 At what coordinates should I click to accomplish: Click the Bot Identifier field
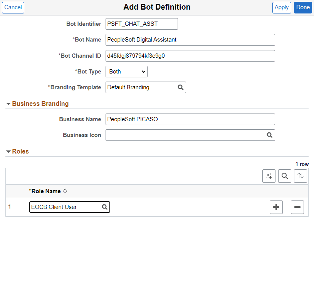(x=142, y=24)
